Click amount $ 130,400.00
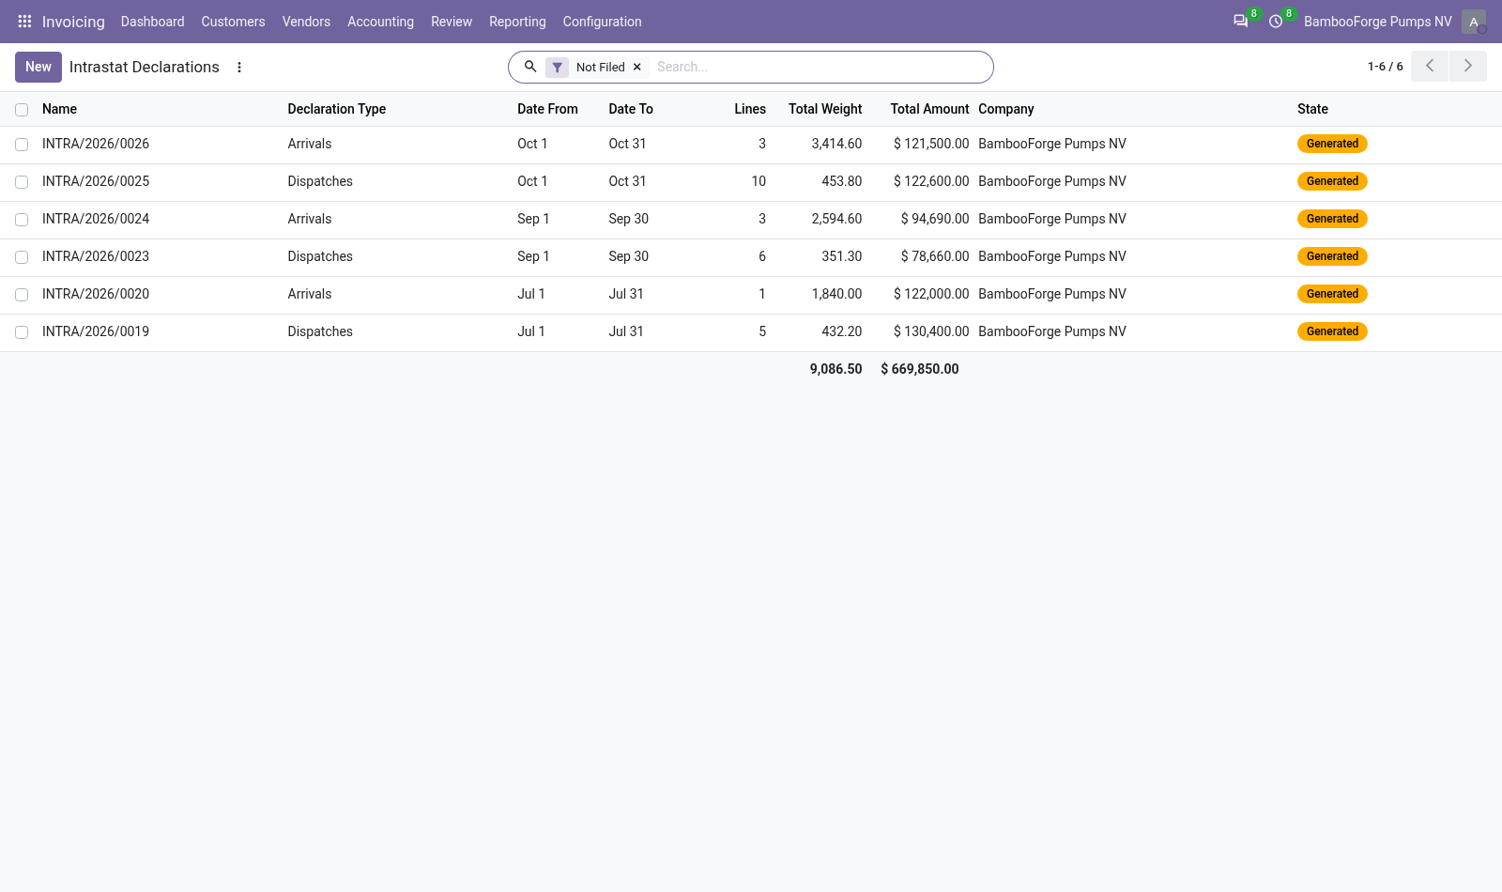 click(931, 331)
